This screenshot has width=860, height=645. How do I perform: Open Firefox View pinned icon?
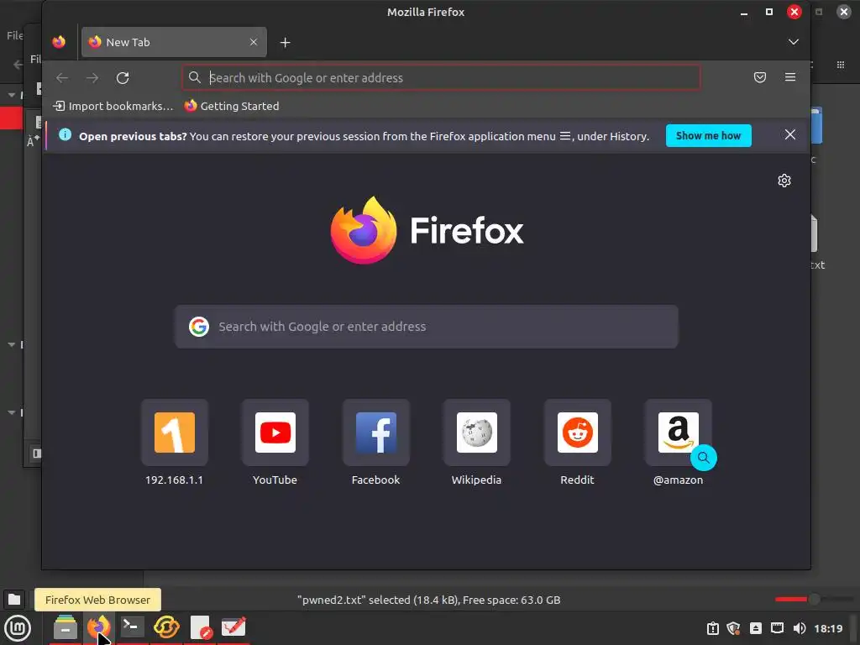tap(59, 42)
